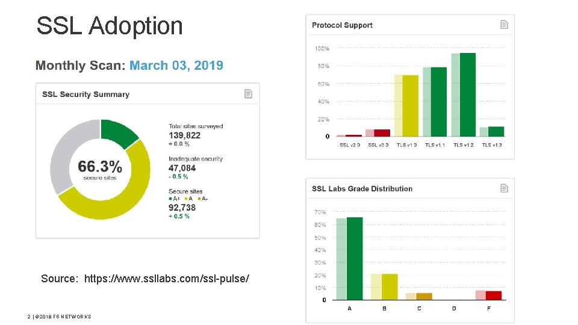Click the grade C orange bar
Viewport: 578px width, 325px height.
click(x=424, y=296)
